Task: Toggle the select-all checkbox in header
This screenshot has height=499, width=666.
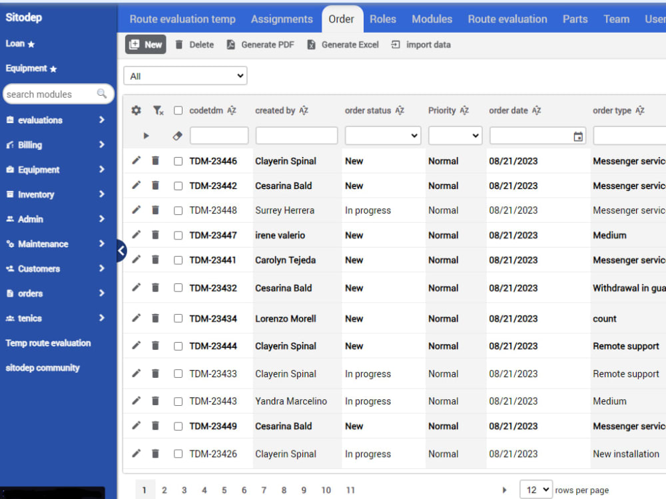Action: [178, 110]
